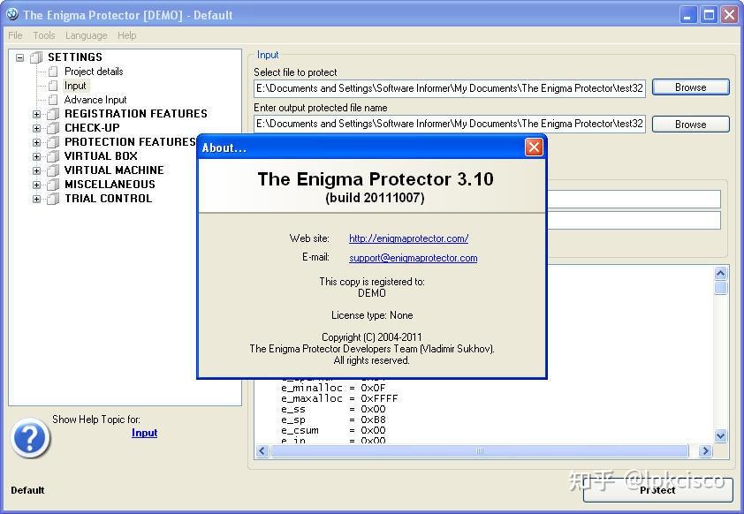The height and width of the screenshot is (514, 744).
Task: Click the blue question mark help icon
Action: tap(30, 438)
